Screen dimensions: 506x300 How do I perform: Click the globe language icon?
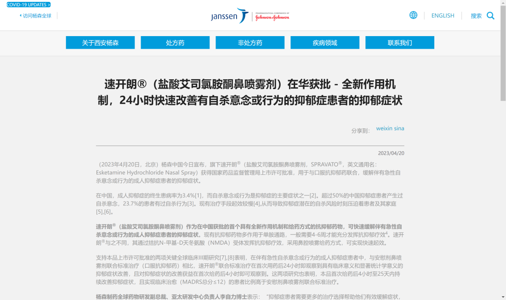[x=413, y=15]
